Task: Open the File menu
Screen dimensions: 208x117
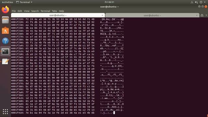Action: (14, 11)
